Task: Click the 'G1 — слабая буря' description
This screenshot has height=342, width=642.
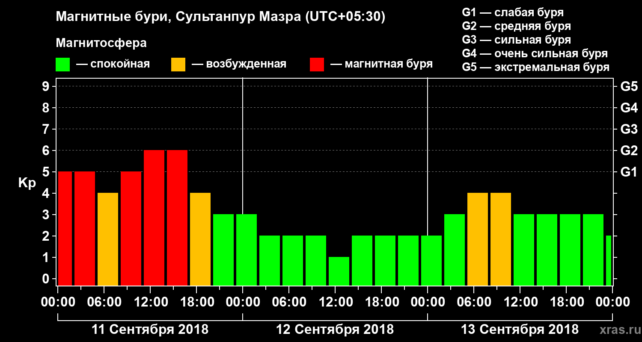Action: [x=513, y=12]
